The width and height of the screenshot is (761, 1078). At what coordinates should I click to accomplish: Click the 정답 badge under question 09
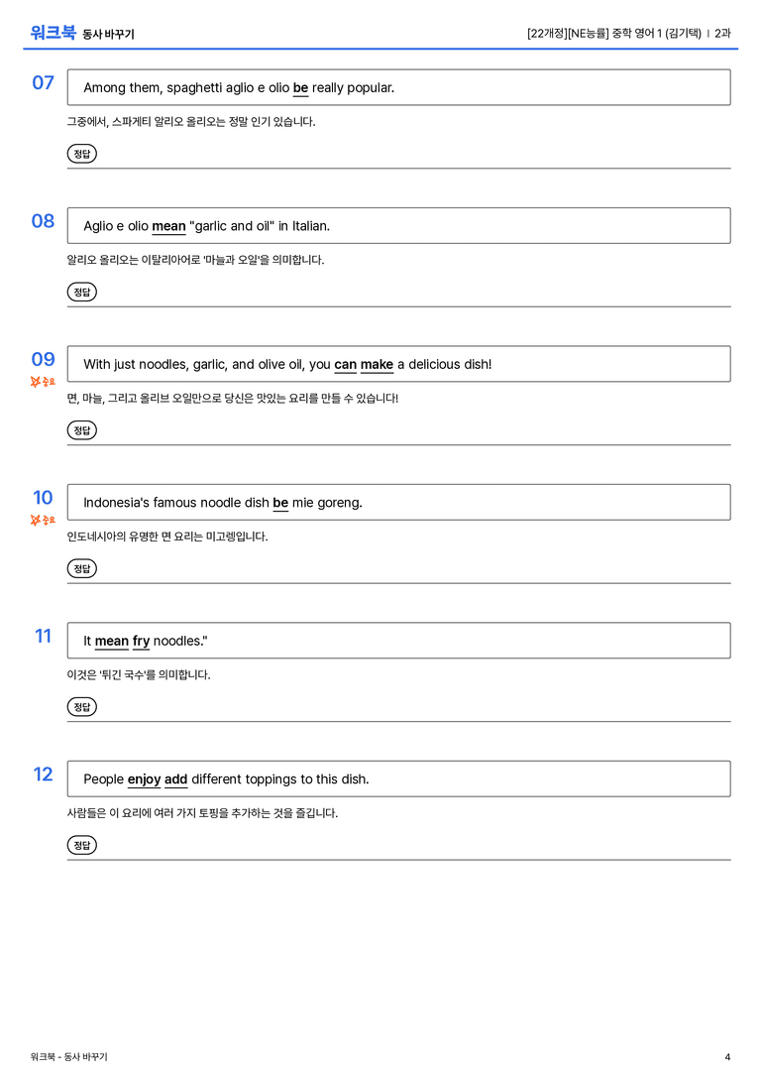[81, 429]
